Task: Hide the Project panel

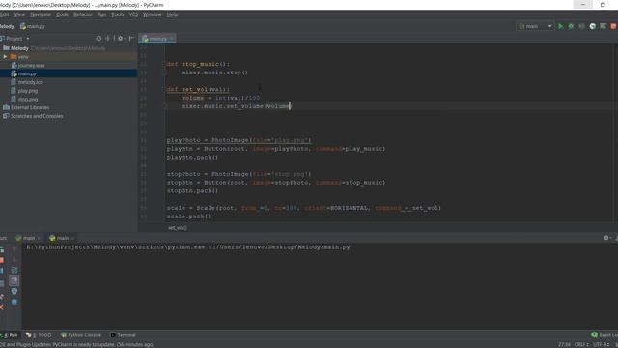Action: (x=131, y=39)
